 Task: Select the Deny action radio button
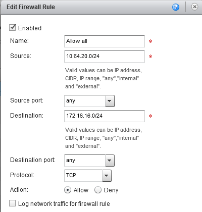[x=98, y=190]
